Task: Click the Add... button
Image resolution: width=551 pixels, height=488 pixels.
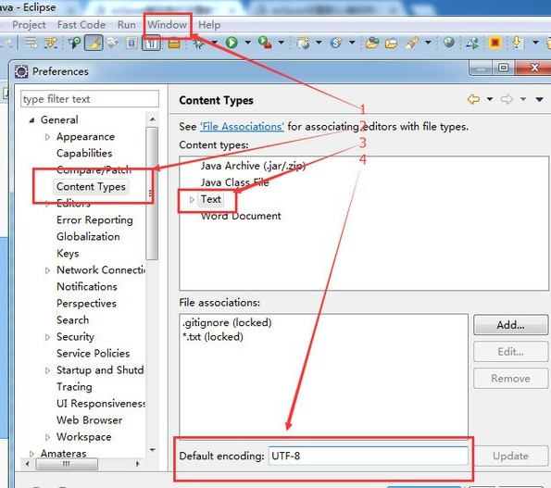Action: point(510,325)
